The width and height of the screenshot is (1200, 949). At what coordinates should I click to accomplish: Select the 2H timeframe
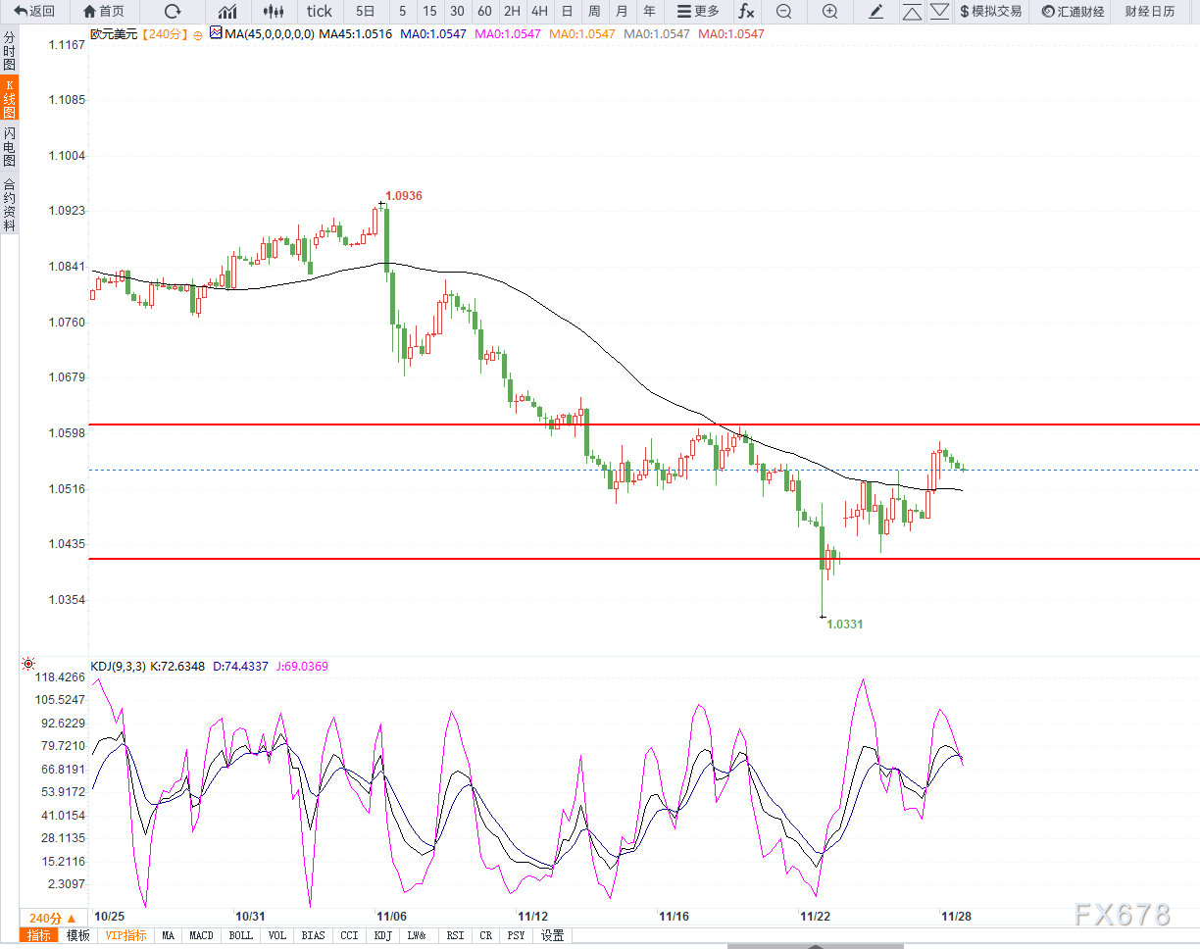(512, 12)
